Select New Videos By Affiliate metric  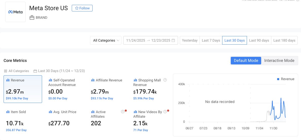tap(151, 121)
